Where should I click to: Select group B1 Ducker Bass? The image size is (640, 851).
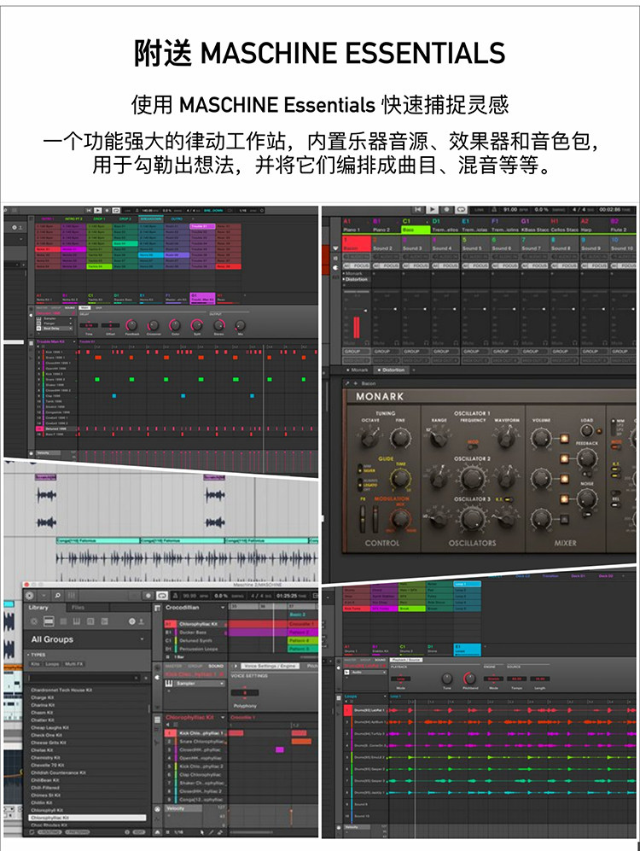click(195, 632)
